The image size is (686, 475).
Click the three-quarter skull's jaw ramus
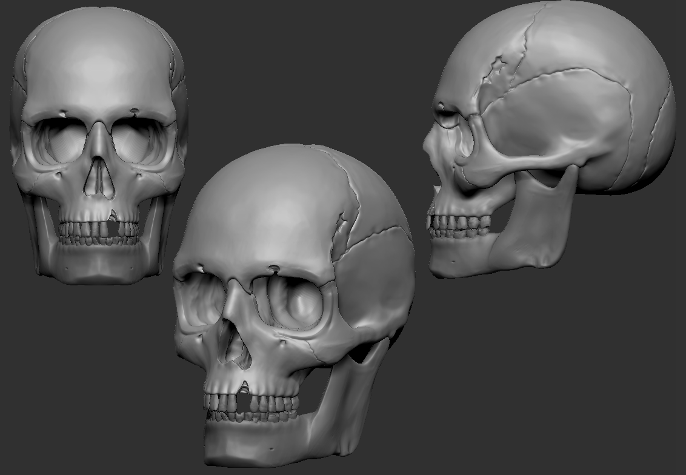point(355,388)
